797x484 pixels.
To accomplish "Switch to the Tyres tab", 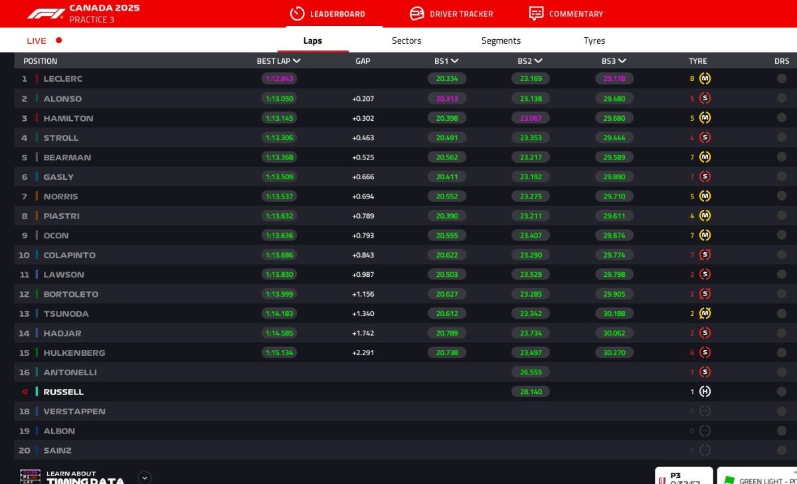I will point(594,40).
